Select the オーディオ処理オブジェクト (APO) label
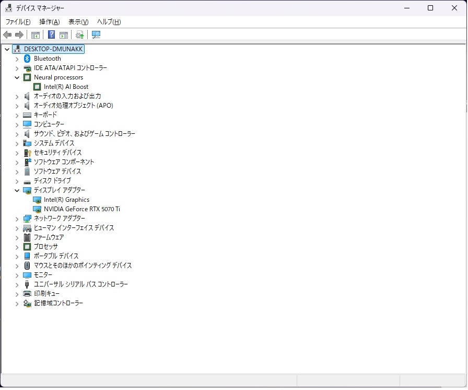The height and width of the screenshot is (390, 468). (74, 106)
